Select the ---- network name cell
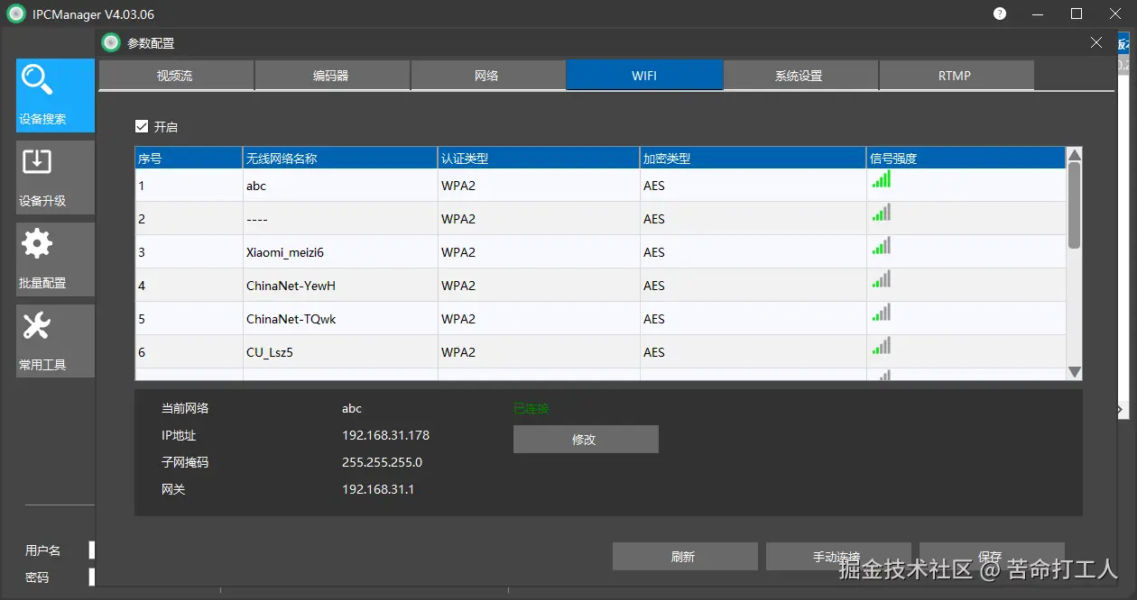 [x=340, y=219]
